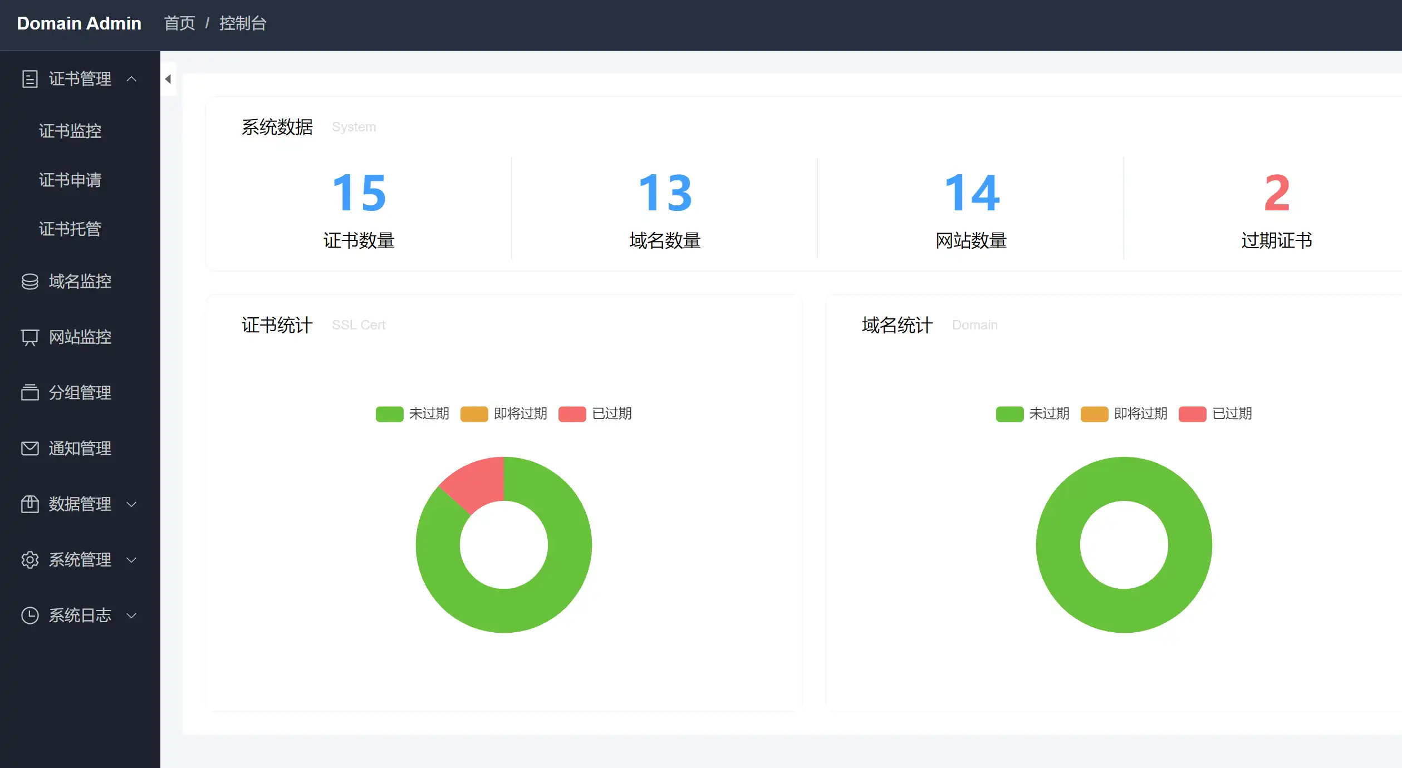The height and width of the screenshot is (768, 1402).
Task: Click the gray SSL Cert subtitle
Action: tap(359, 325)
